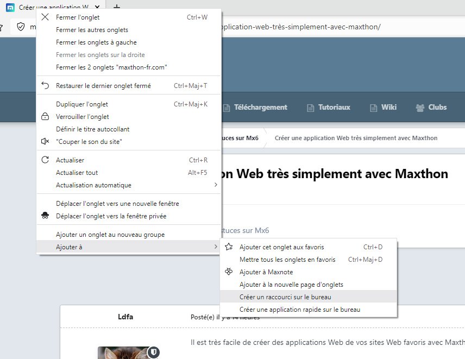This screenshot has height=359, width=465.
Task: Choose Couper le son du site
Action: point(129,141)
